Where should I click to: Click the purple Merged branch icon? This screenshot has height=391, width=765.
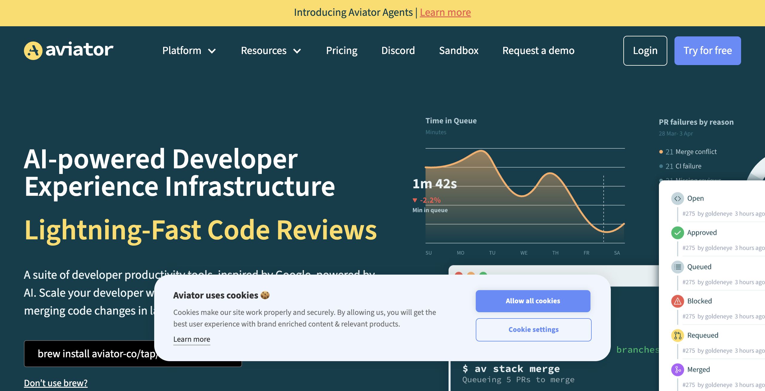click(677, 370)
